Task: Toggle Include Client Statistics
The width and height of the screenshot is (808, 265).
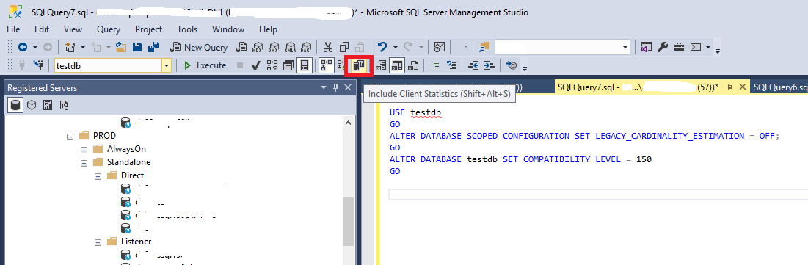Action: click(358, 65)
